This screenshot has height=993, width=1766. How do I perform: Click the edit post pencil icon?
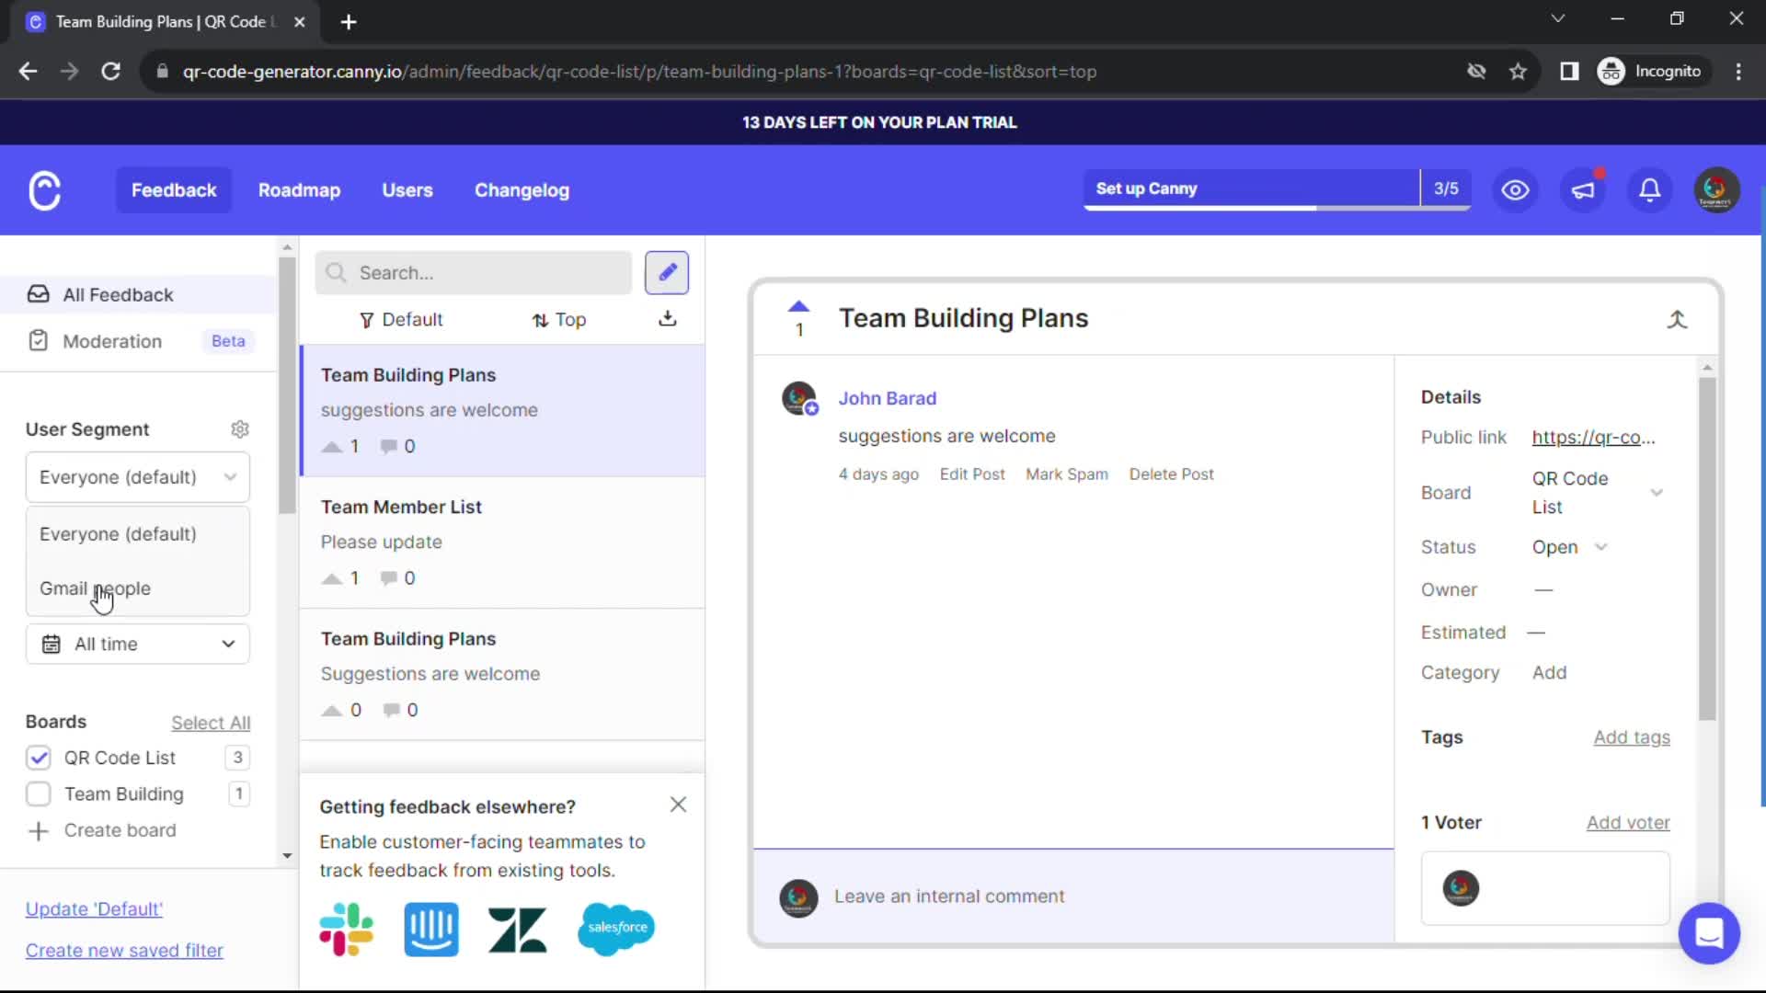pos(666,271)
